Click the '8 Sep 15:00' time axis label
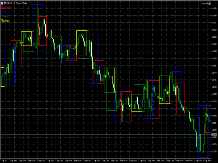This screenshot has width=218, height=163. 124,161
